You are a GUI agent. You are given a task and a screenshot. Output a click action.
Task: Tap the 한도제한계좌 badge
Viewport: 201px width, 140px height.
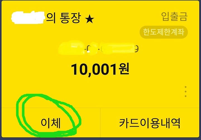tap(164, 32)
